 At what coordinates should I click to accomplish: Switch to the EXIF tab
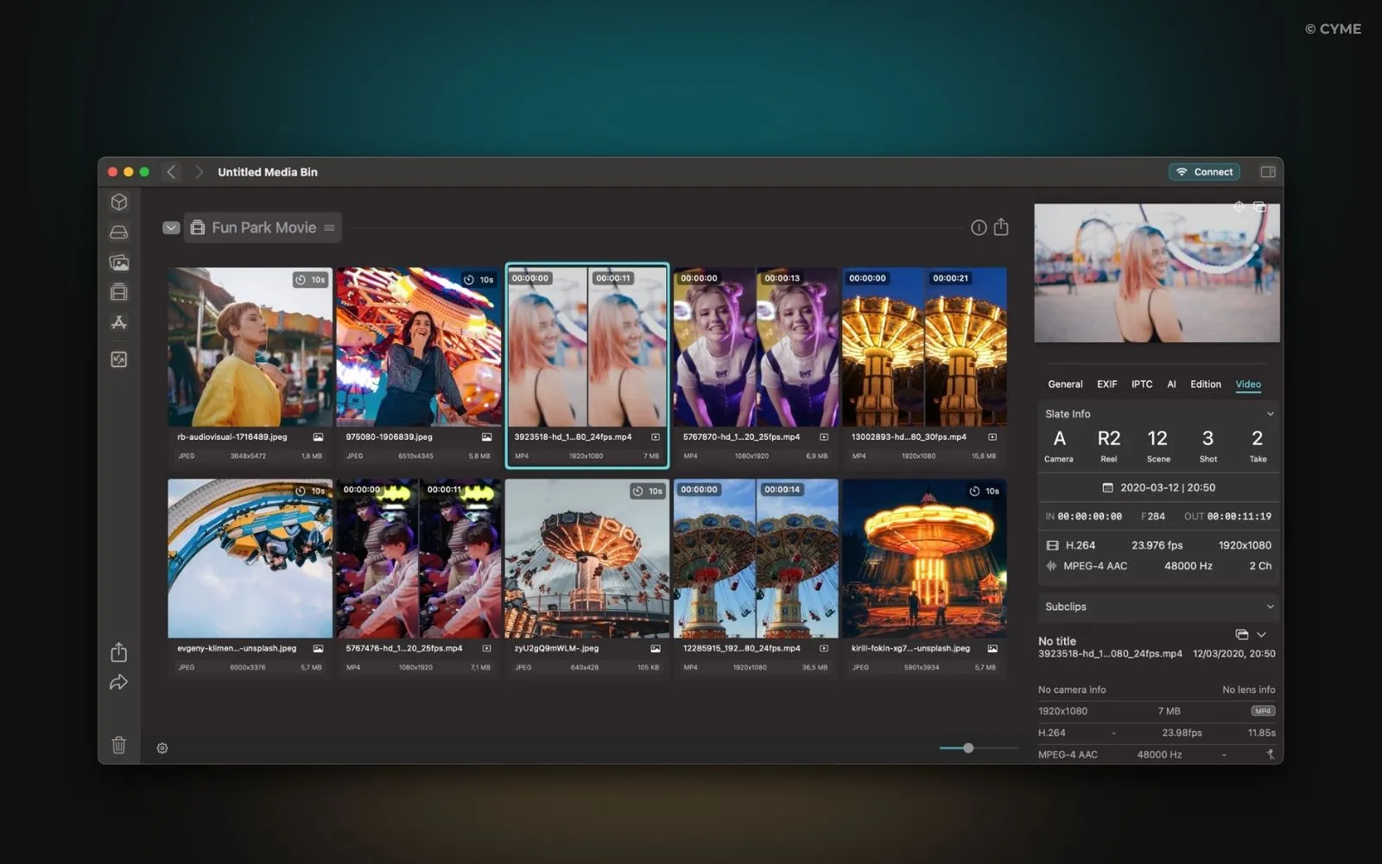tap(1106, 384)
